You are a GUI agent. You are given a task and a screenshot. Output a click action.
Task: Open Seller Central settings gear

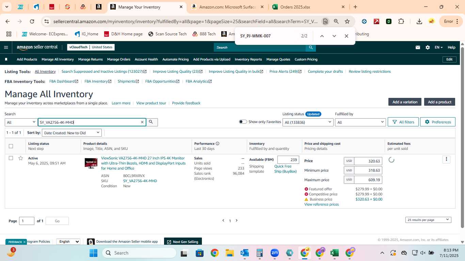tap(428, 47)
